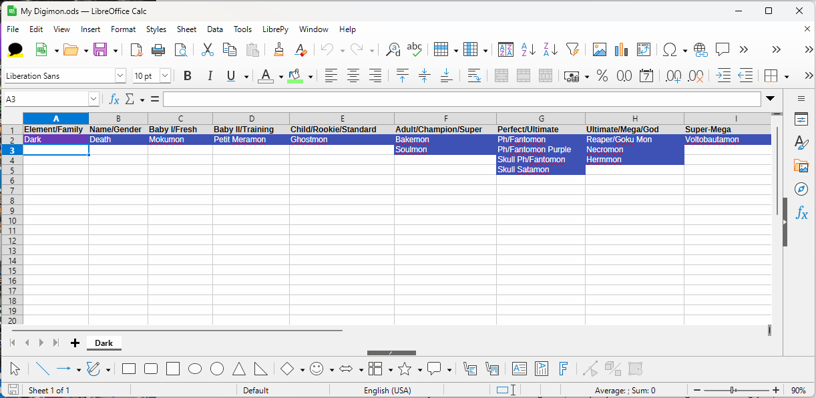The width and height of the screenshot is (816, 398).
Task: Click the formula input line
Action: point(461,99)
